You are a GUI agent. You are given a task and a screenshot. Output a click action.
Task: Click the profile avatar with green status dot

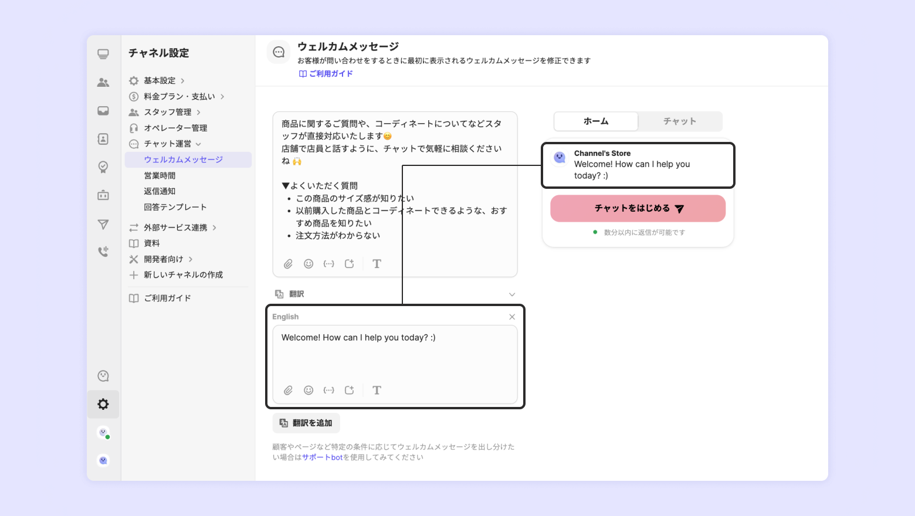[103, 433]
